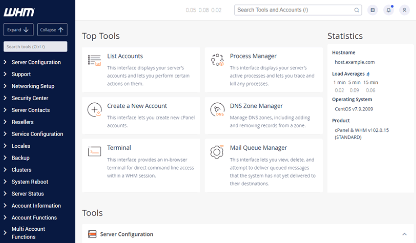Screen dimensions: 416x243
Task: Open the news panel icon in header
Action: click(372, 10)
